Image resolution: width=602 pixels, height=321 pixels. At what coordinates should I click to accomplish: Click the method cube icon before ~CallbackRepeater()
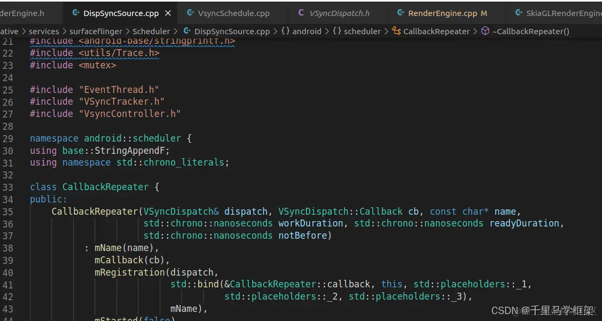coord(485,31)
